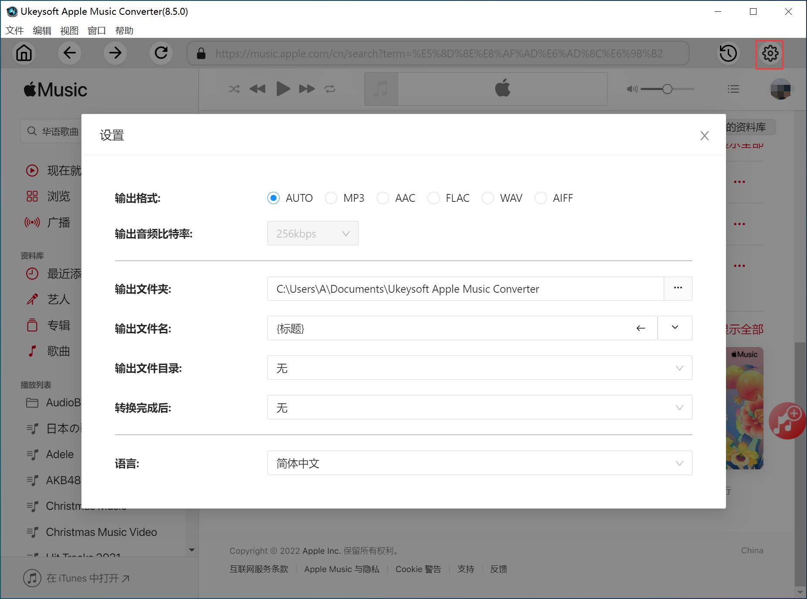Open 现在就听 in sidebar
Viewport: 807px width, 599px height.
pyautogui.click(x=54, y=171)
